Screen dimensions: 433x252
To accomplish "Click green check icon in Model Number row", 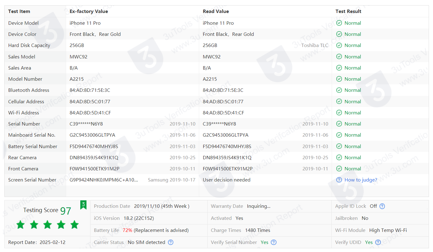I will point(339,79).
